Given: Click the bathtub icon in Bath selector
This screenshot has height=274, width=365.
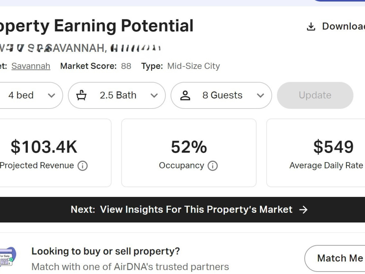Looking at the screenshot, I should (x=81, y=95).
